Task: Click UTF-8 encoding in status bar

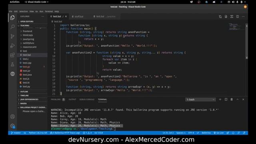Action: click(x=191, y=133)
